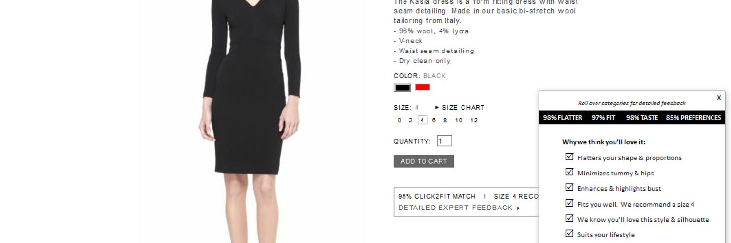Viewport: 731px width, 243px height.
Task: Select size 2
Action: 411,121
